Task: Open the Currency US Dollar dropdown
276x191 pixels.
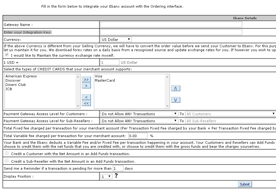Action: (x=116, y=40)
